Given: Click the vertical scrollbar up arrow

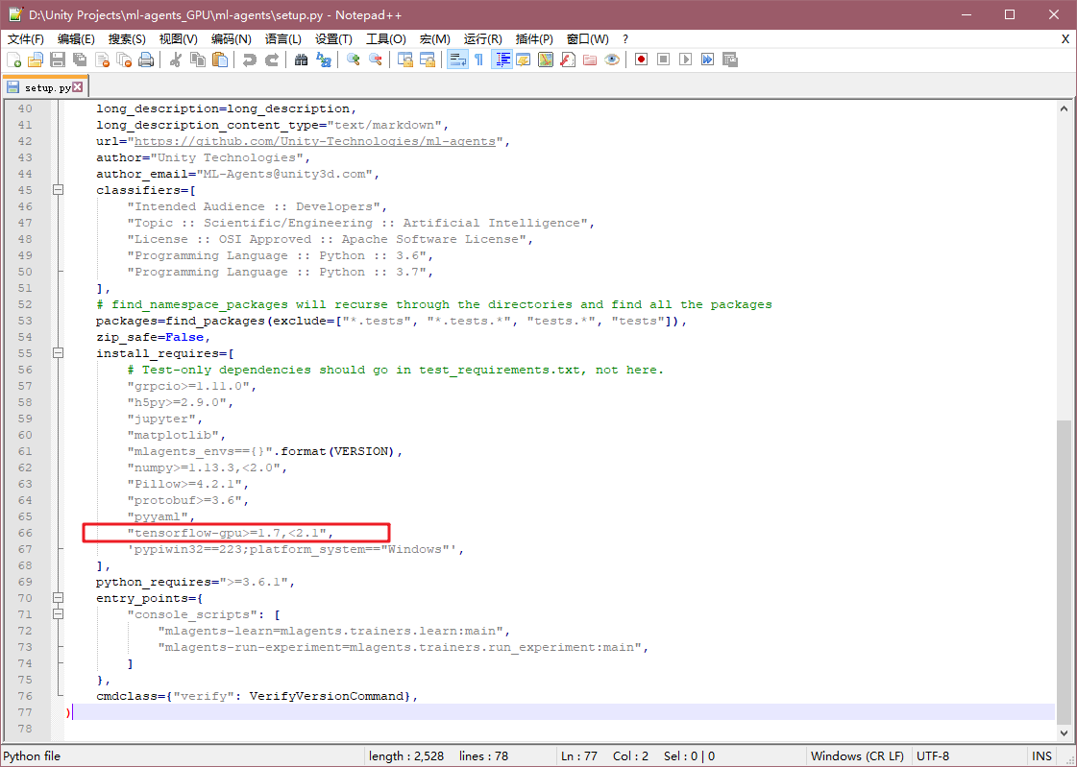Looking at the screenshot, I should [x=1064, y=108].
